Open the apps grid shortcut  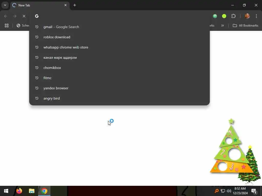click(6, 26)
